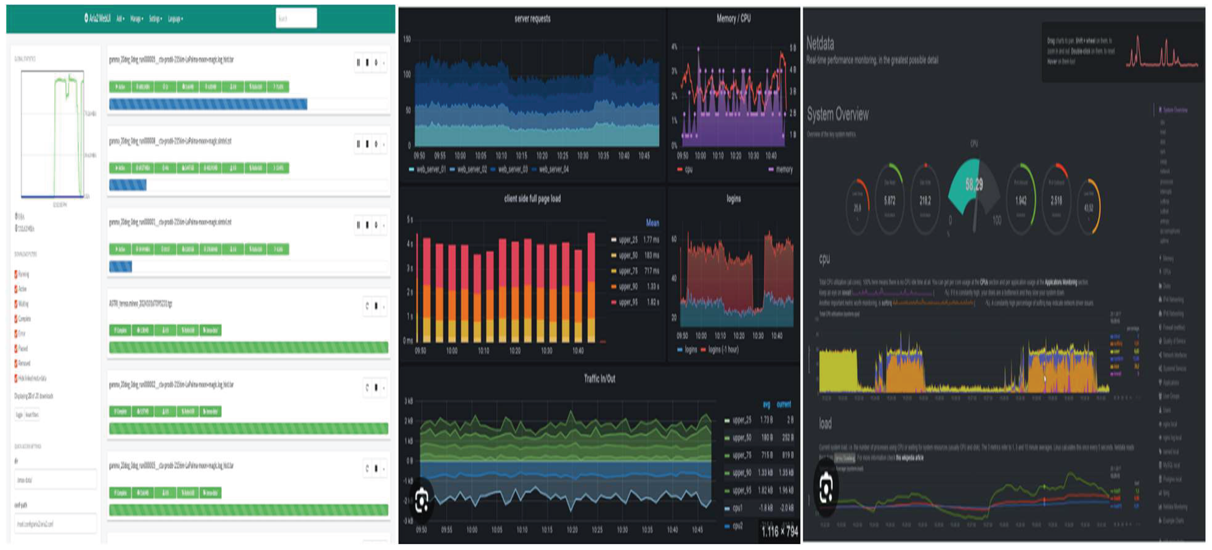The width and height of the screenshot is (1212, 550).
Task: Open the Add dropdown menu
Action: click(x=120, y=19)
